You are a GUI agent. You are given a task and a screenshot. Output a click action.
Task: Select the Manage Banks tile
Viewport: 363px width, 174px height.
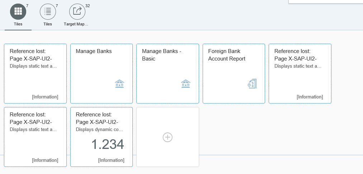click(x=102, y=73)
